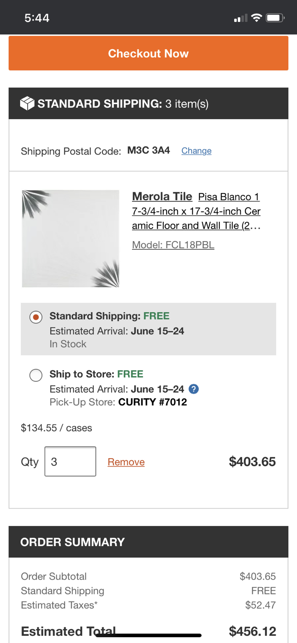297x643 pixels.
Task: Click the Model FCL18PBL link
Action: [x=173, y=245]
